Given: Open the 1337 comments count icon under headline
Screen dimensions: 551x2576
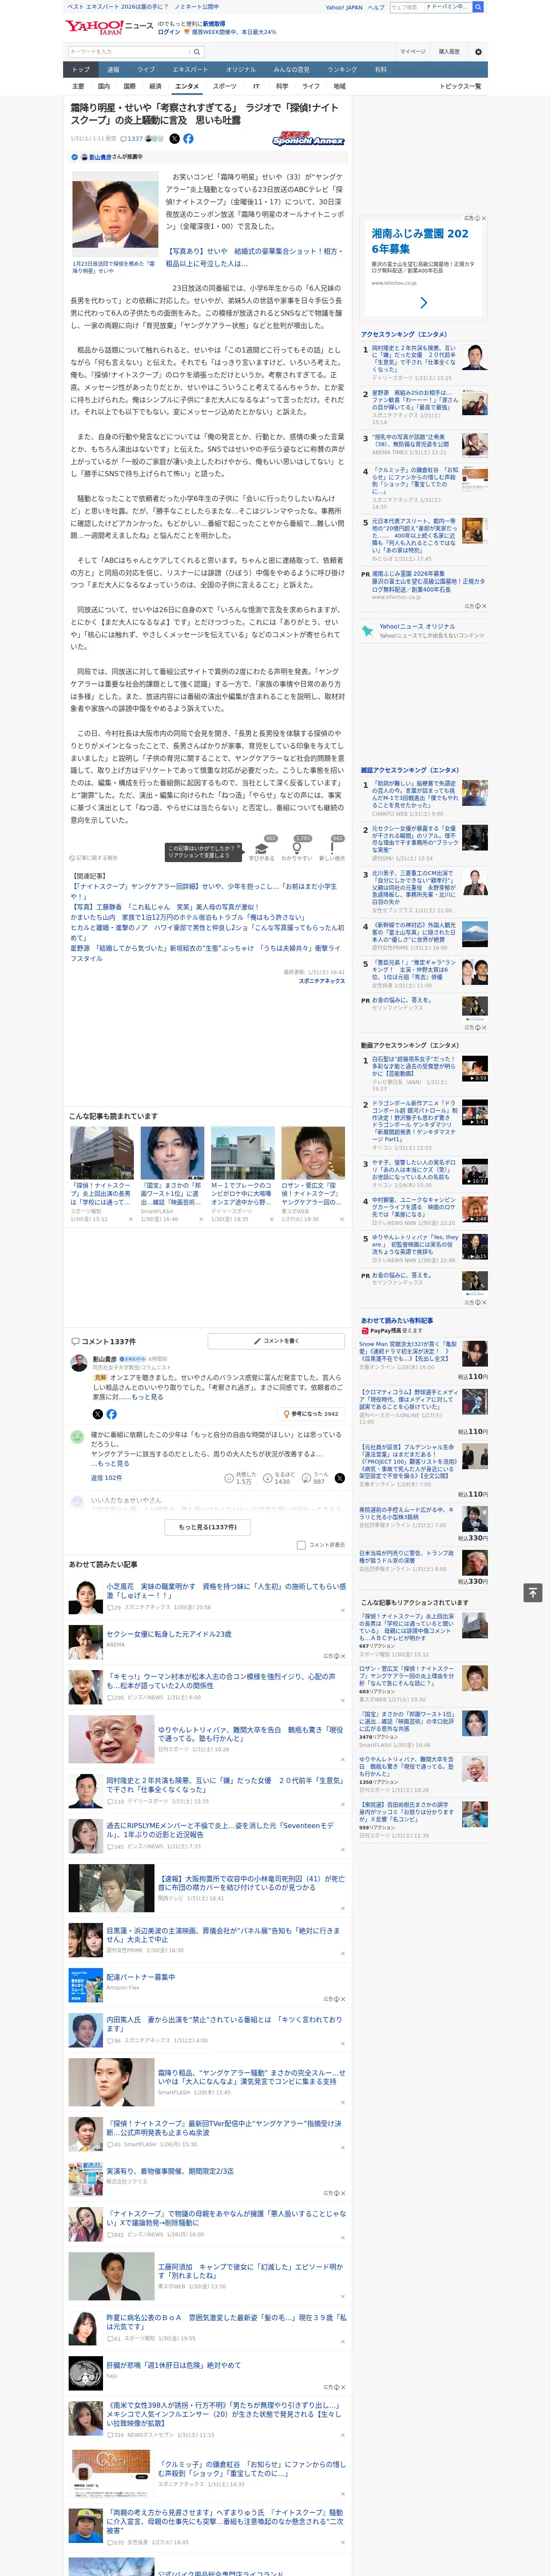Looking at the screenshot, I should (x=132, y=139).
